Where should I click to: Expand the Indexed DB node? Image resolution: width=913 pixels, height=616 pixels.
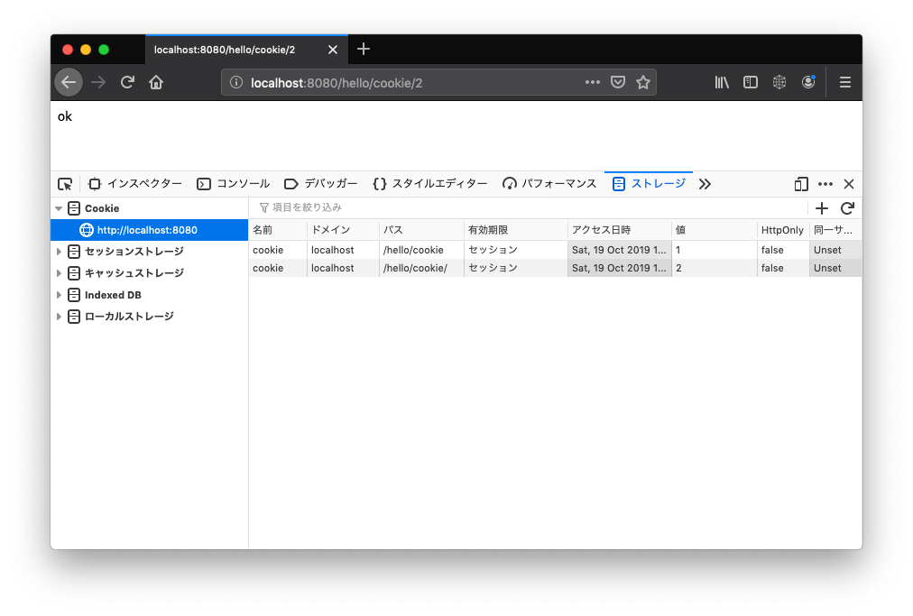(x=59, y=295)
